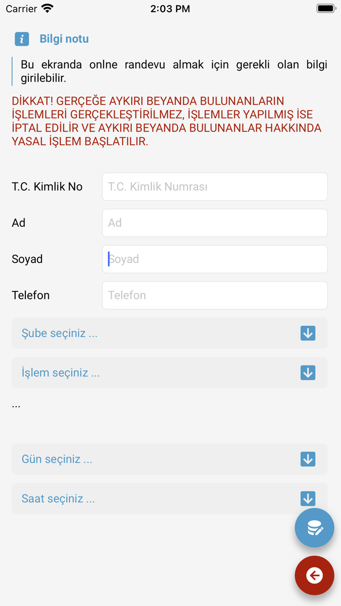Select the Ad input field
Image resolution: width=341 pixels, height=606 pixels.
click(214, 223)
